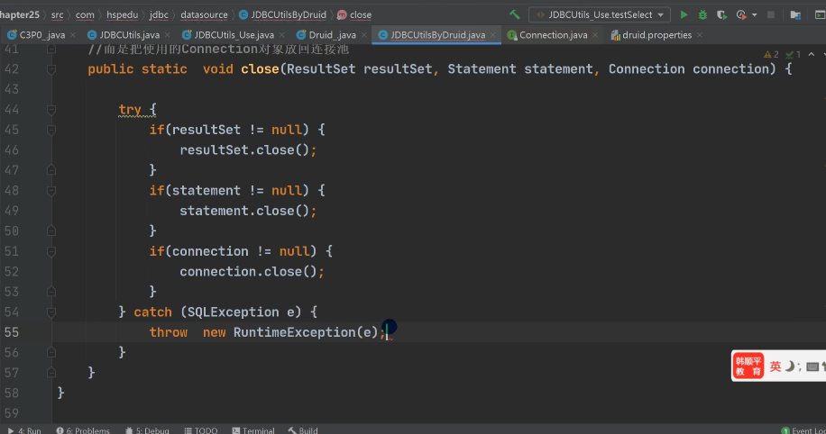Close the druid.properties tab
Screen dimensions: 826x434
coord(700,35)
